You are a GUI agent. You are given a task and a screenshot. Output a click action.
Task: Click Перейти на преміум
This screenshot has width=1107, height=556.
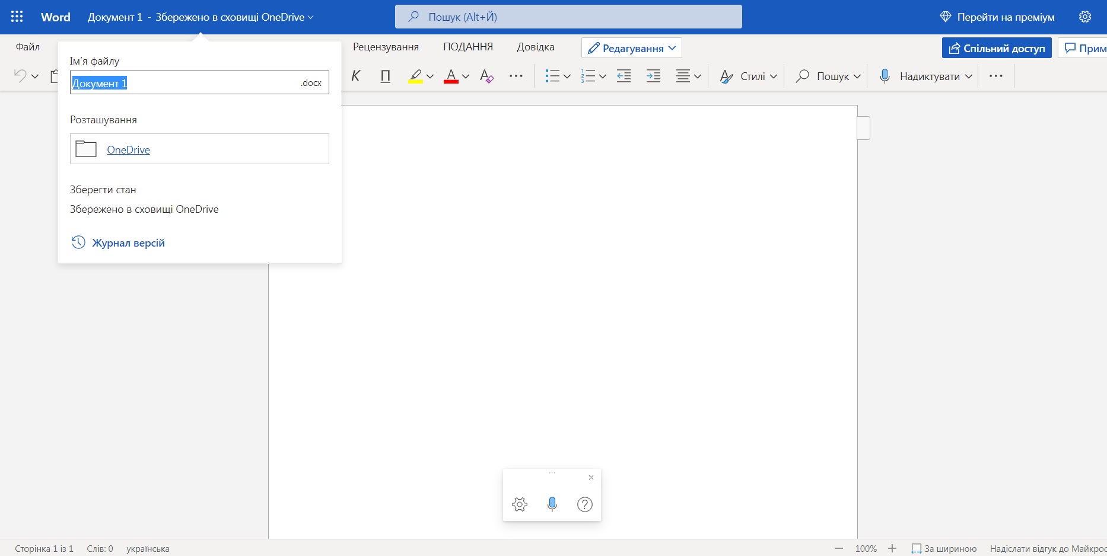pyautogui.click(x=997, y=17)
